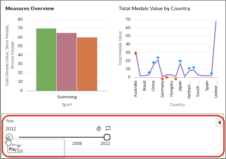Click the Spain label on country axis

[x=207, y=86]
